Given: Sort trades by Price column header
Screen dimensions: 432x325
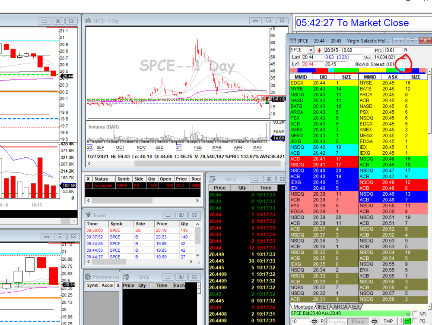Looking at the screenshot, I should [162, 224].
